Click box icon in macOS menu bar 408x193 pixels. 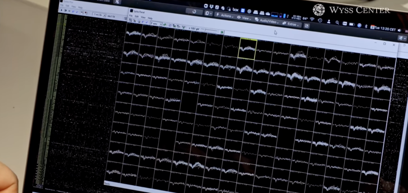click(x=235, y=9)
